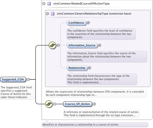Expand the Course_Of_Action element

94,104
